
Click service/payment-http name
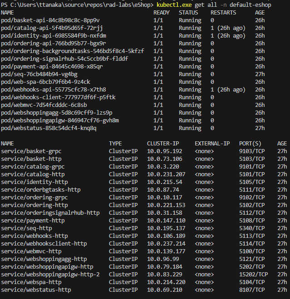point(33,221)
